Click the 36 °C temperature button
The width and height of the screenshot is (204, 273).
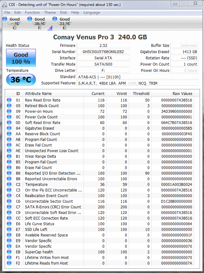coord(21,80)
